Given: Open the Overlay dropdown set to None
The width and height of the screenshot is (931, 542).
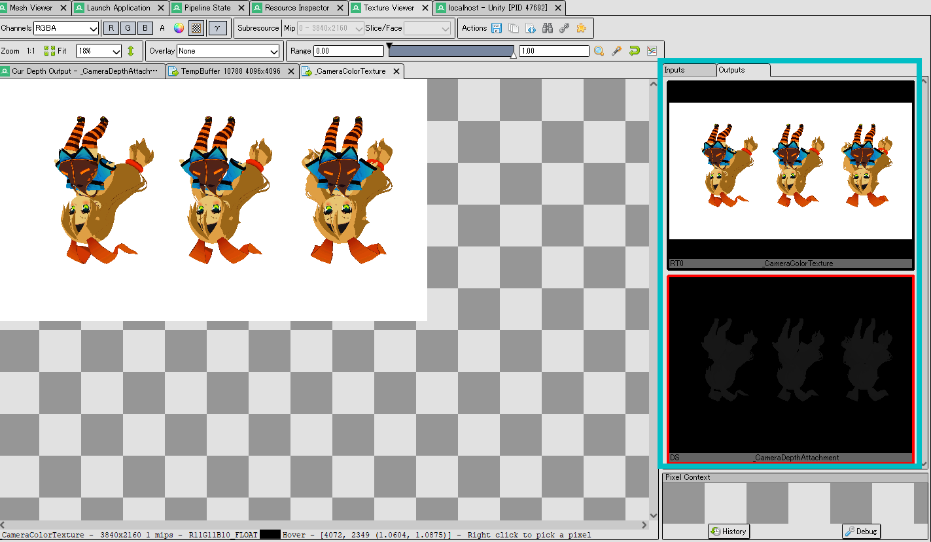Looking at the screenshot, I should click(x=228, y=51).
